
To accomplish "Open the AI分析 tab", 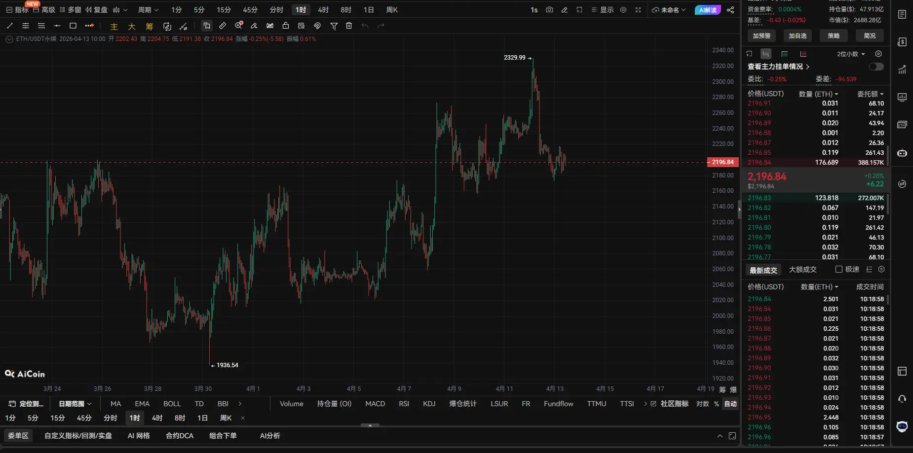I will click(x=270, y=436).
